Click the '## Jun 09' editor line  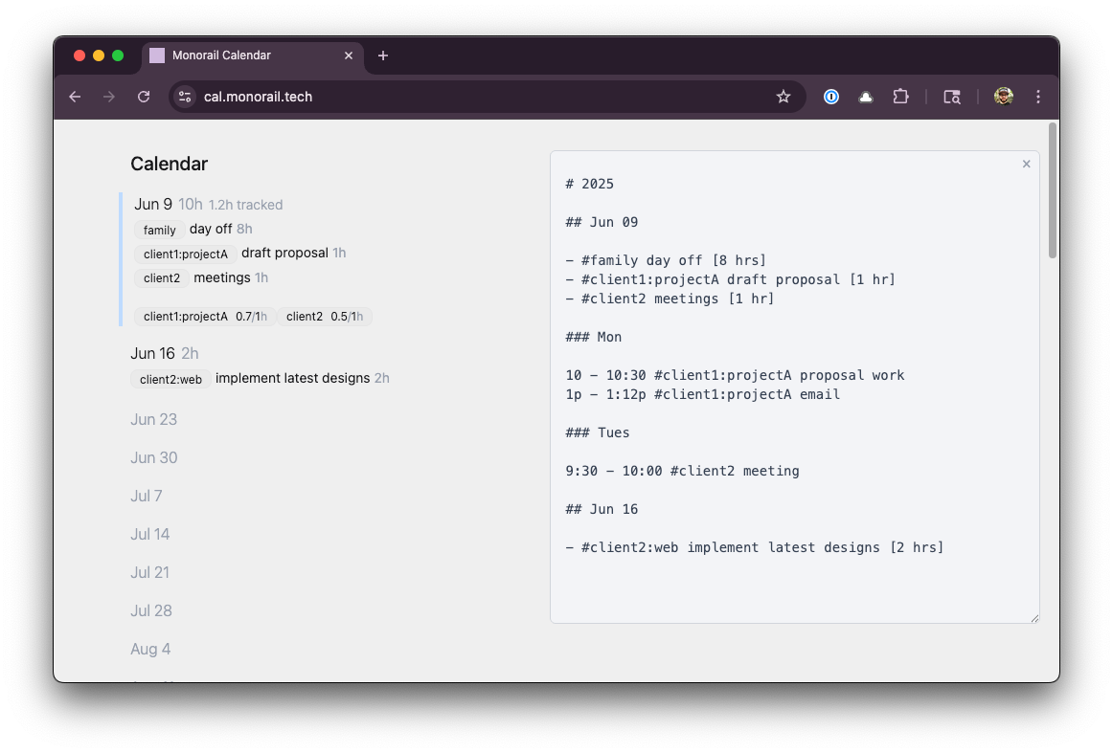click(602, 222)
